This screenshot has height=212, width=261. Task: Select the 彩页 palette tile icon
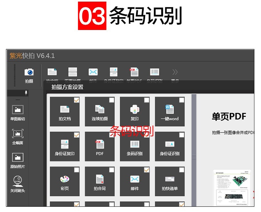65,179
